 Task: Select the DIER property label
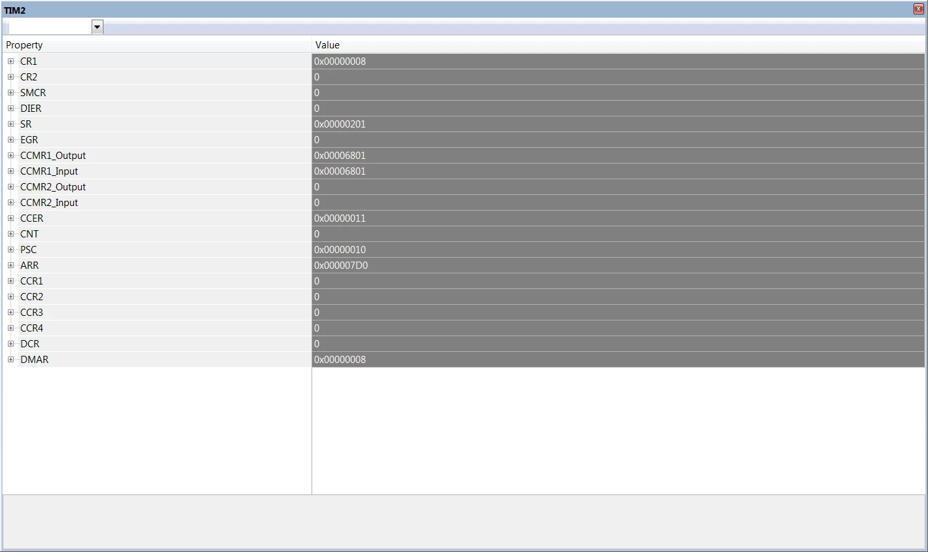[31, 109]
